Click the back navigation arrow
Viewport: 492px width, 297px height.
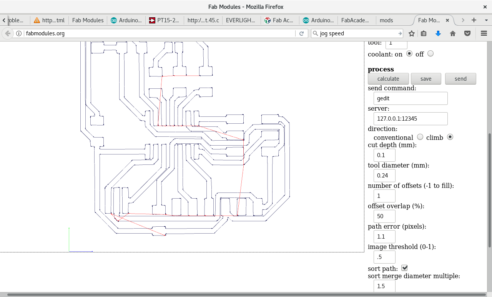pyautogui.click(x=8, y=33)
